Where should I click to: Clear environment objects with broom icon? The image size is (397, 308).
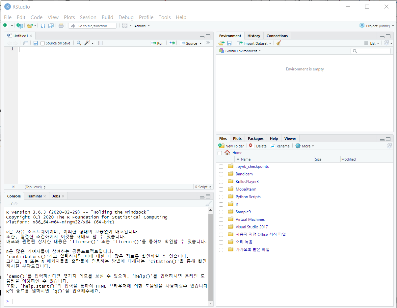tap(279, 43)
